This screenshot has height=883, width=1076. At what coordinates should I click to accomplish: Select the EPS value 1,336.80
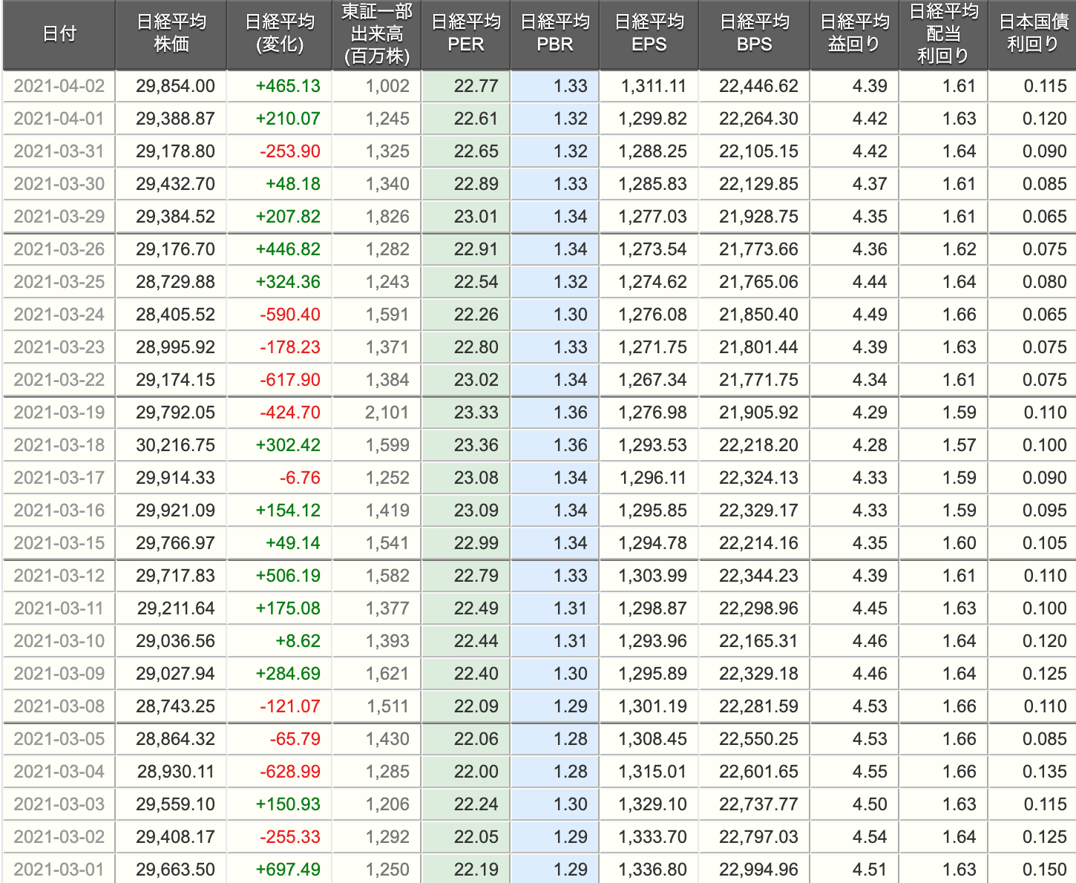point(652,870)
